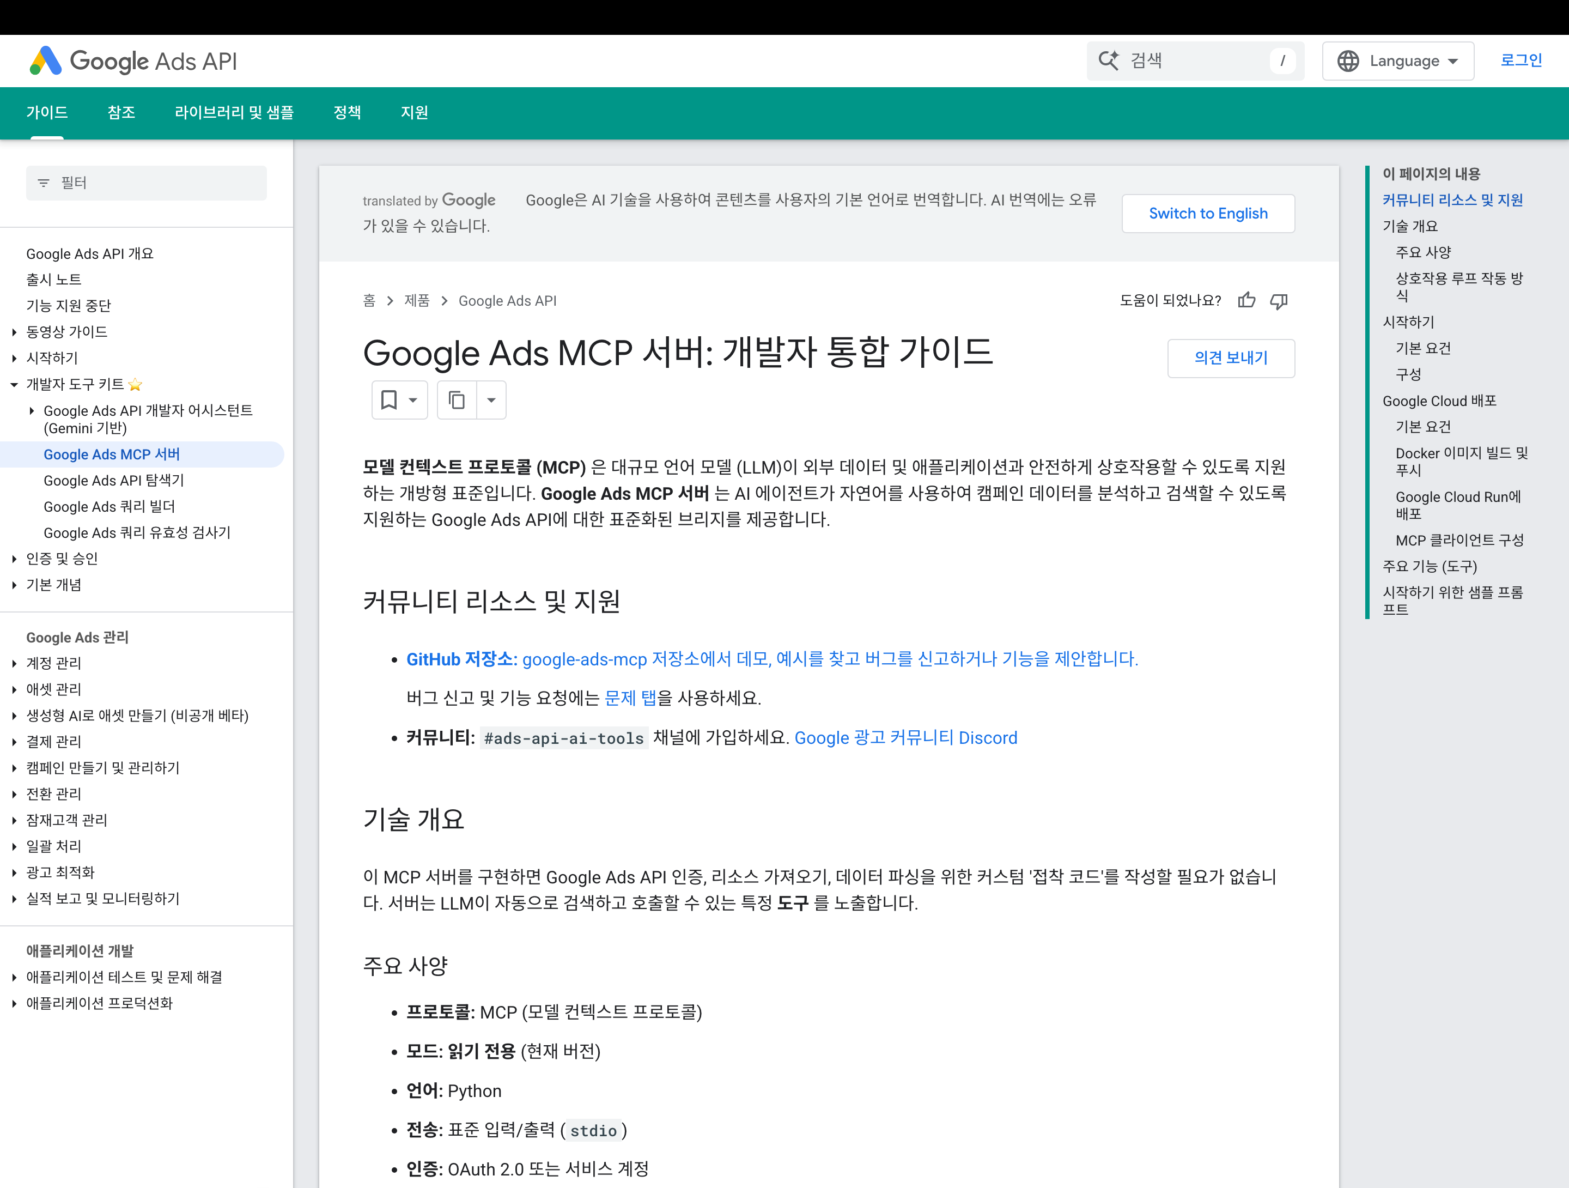Open Google Ads API 탐색기 sidebar item
Screen dimensions: 1569x1188
[113, 481]
